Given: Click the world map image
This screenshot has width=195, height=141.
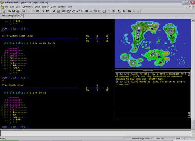Looking at the screenshot, I should coord(152,44).
